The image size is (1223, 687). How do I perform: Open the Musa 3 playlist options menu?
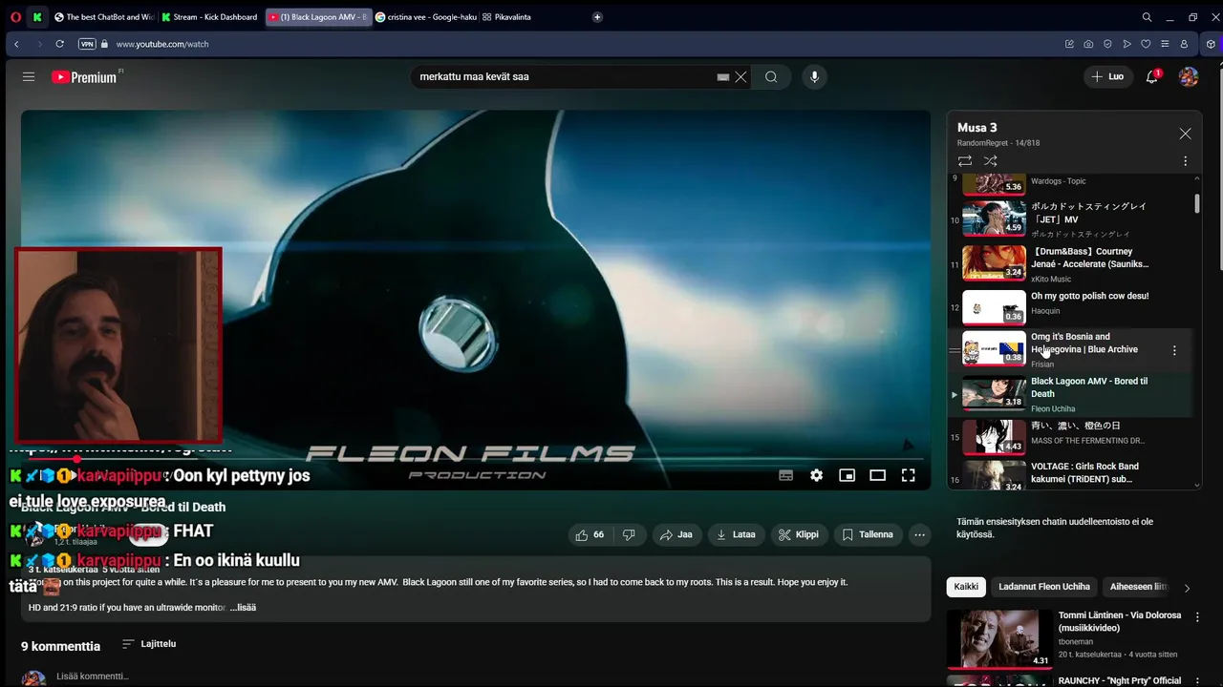1185,161
